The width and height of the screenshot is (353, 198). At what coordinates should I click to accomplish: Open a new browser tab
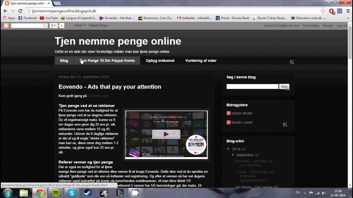[x=57, y=3]
